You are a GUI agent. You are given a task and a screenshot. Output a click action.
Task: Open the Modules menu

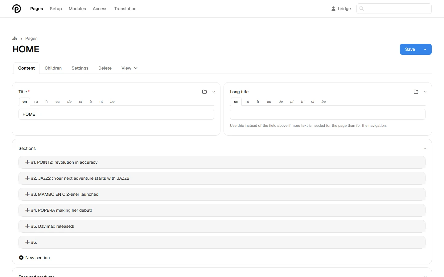(x=77, y=9)
